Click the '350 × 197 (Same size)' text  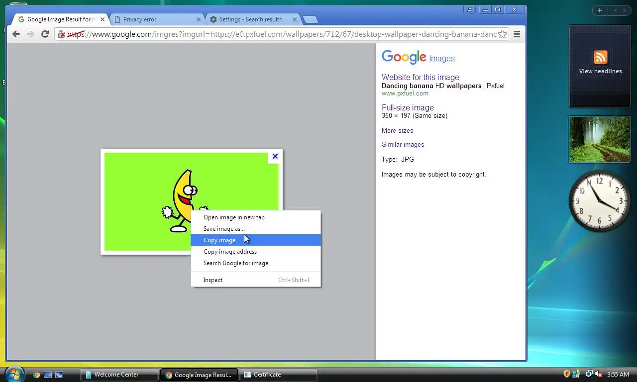415,115
